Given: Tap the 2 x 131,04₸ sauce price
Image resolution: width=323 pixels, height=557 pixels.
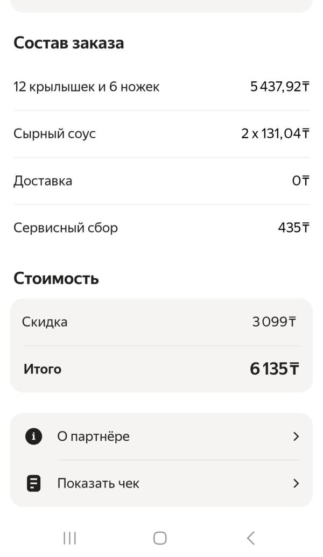Looking at the screenshot, I should point(275,133).
